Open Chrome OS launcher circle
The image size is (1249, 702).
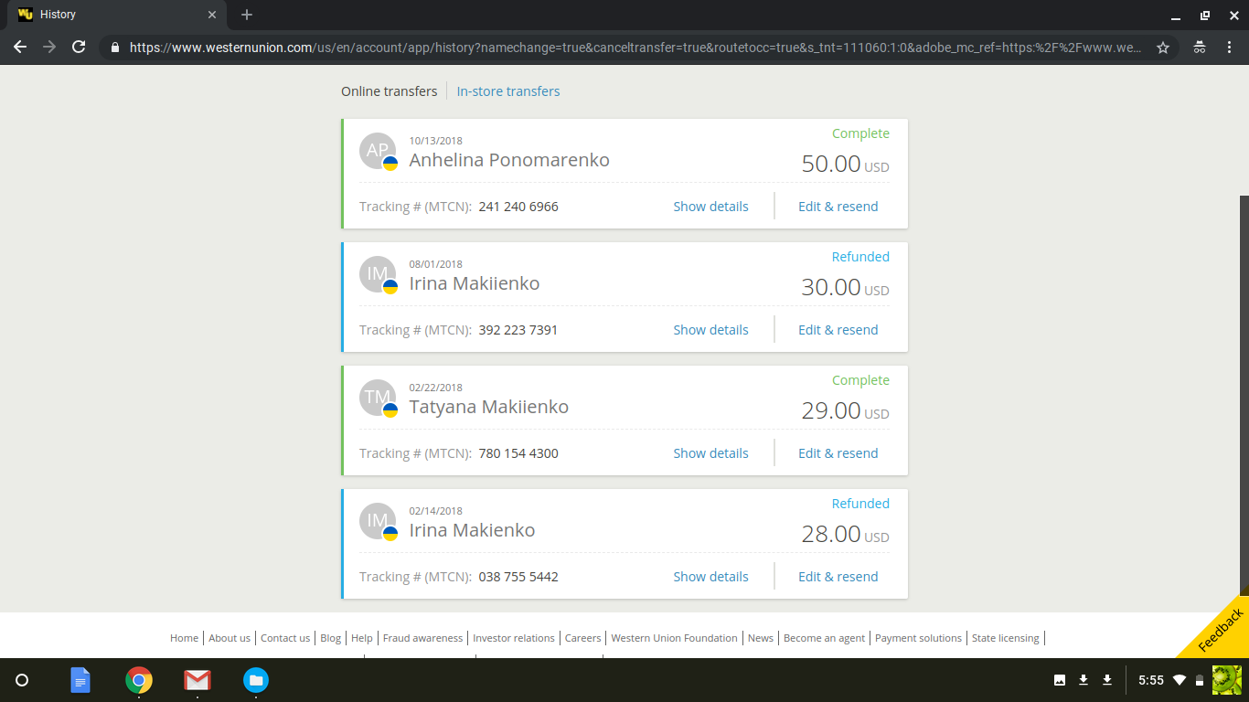click(23, 680)
